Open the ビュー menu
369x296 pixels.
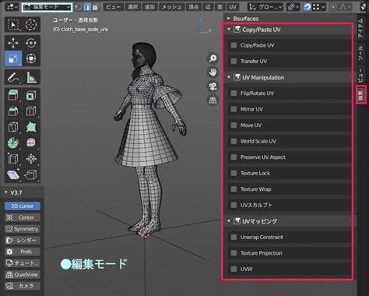pos(113,7)
